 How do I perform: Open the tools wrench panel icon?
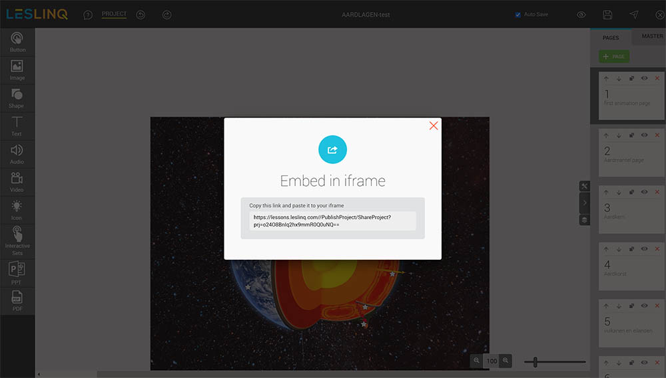[585, 186]
